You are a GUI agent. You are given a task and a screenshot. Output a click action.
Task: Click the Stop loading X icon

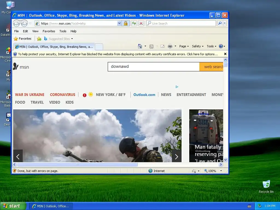click(141, 24)
